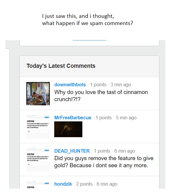Viewport: 173px width, 194px height.
Task: Click the priest baptism thumbnail image
Action: coord(38,93)
